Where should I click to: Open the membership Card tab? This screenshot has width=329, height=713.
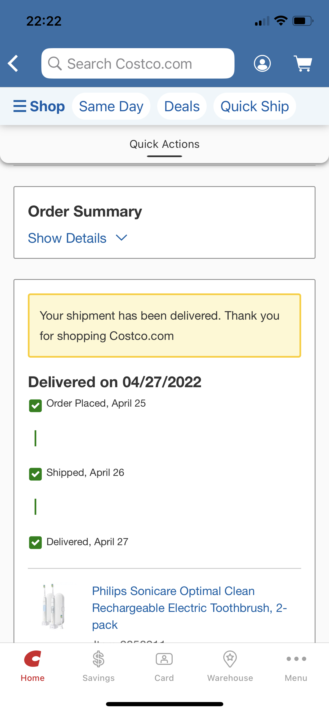coord(164,666)
